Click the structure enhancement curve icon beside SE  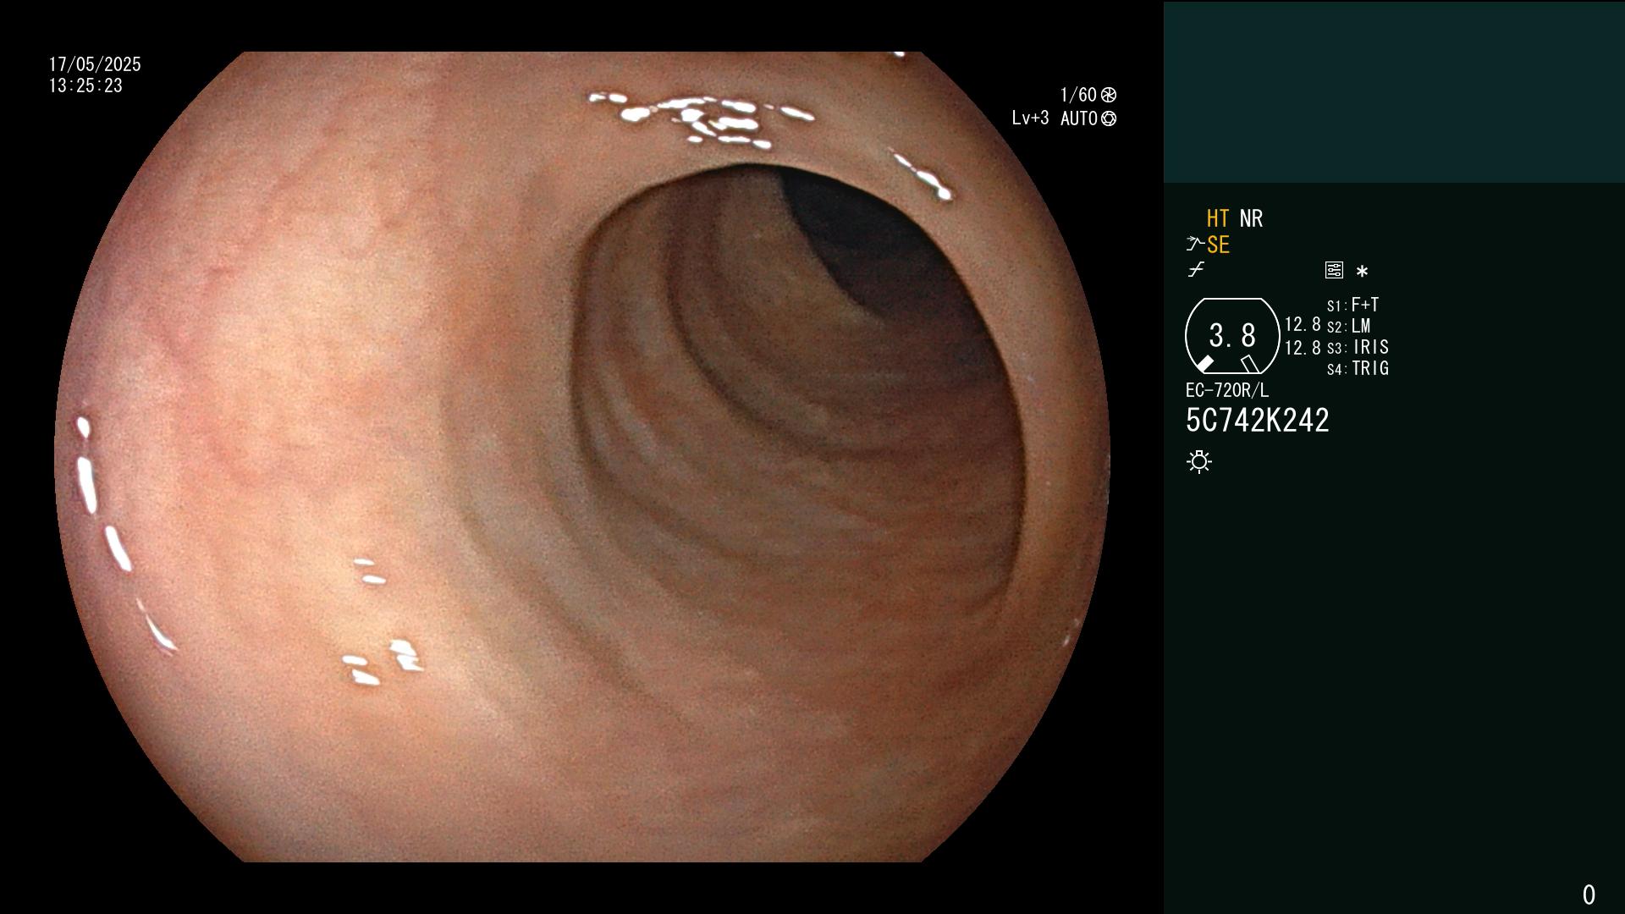tap(1195, 244)
